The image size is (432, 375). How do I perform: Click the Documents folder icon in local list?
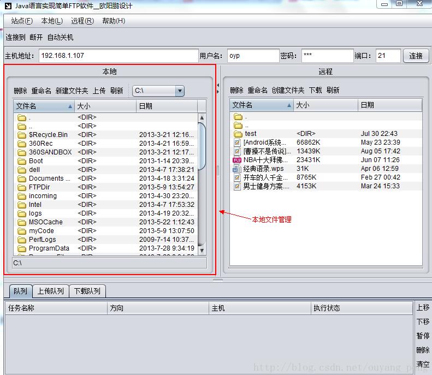click(x=22, y=178)
